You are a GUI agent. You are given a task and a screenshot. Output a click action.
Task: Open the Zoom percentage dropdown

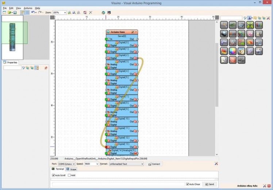coord(65,12)
